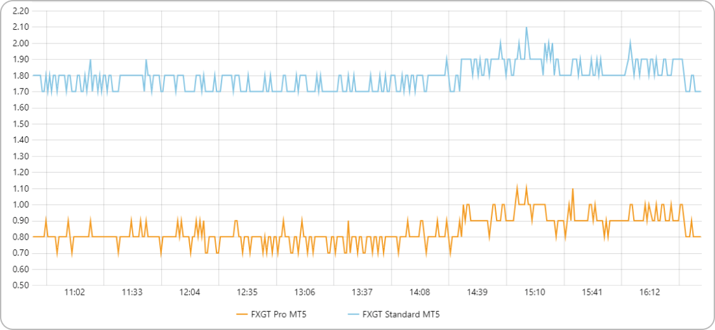This screenshot has width=715, height=330.
Task: Click the 1.00 y-axis value
Action: click(x=21, y=205)
